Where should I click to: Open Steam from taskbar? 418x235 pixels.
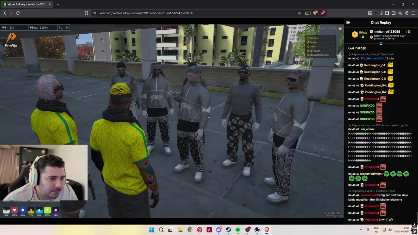(x=228, y=230)
